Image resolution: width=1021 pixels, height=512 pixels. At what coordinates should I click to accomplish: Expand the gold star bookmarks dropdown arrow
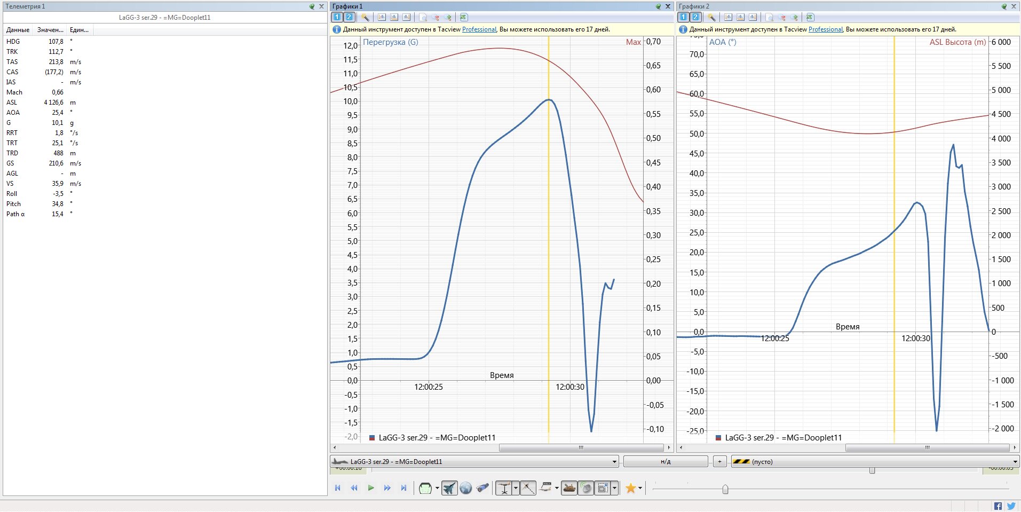pos(640,488)
